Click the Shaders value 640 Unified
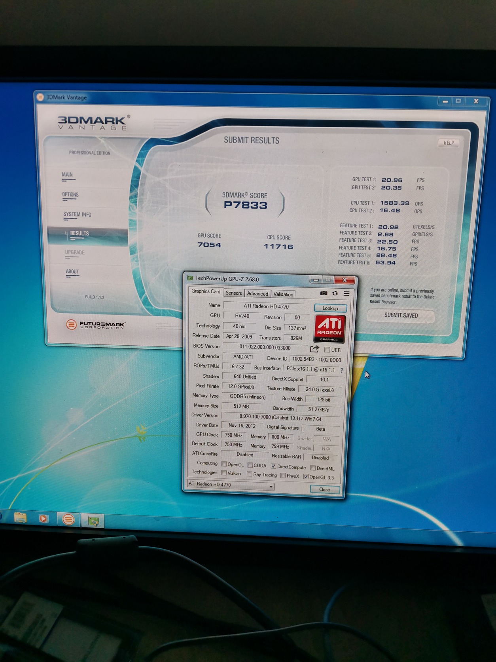The image size is (496, 662). coord(245,377)
